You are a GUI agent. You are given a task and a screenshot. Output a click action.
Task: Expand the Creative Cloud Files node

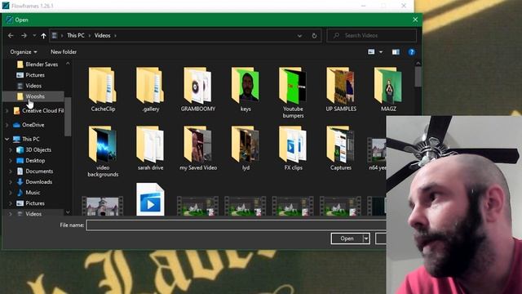click(x=7, y=111)
